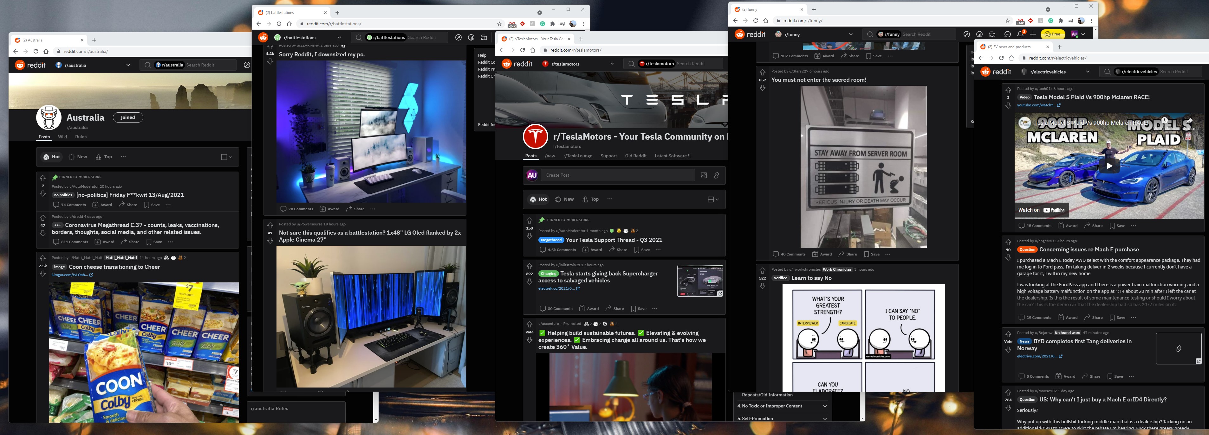Upvote the Your Tesla Support Thread post
This screenshot has height=435, width=1209.
pyautogui.click(x=530, y=220)
